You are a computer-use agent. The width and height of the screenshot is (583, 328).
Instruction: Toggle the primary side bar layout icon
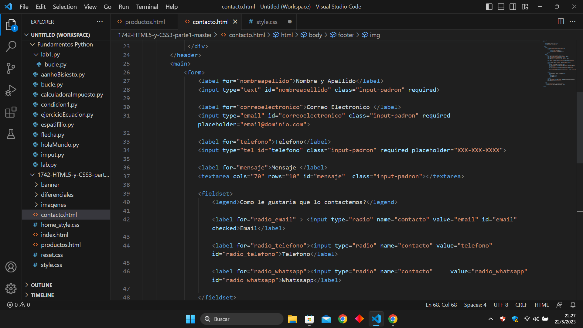pyautogui.click(x=489, y=7)
